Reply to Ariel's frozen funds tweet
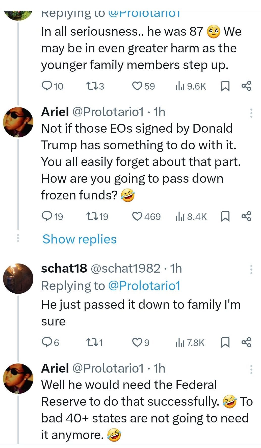 click(x=46, y=216)
